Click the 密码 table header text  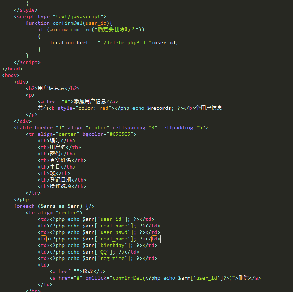tap(55, 154)
